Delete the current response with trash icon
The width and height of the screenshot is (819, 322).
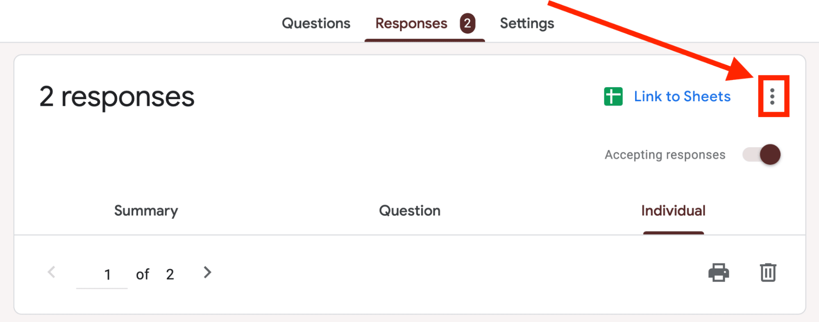tap(768, 272)
